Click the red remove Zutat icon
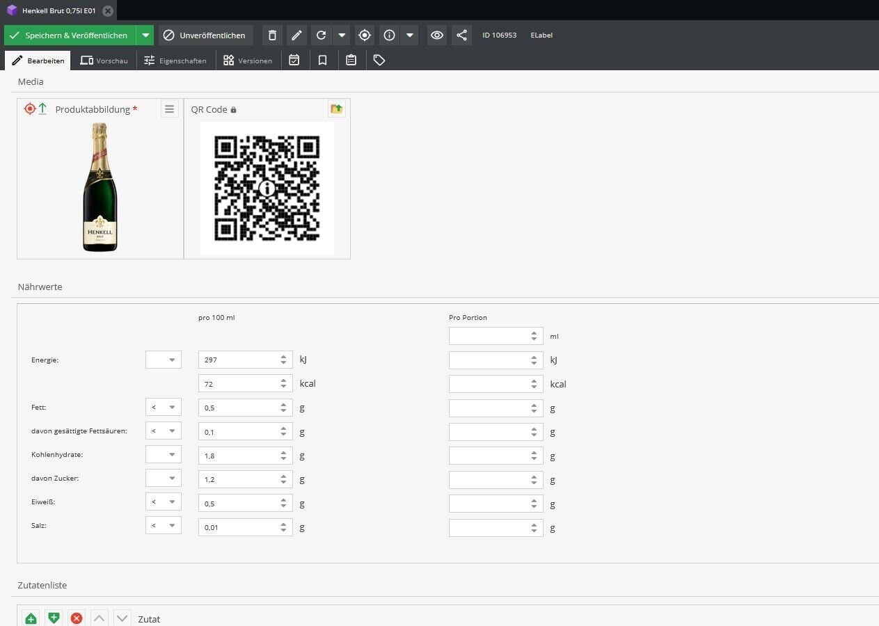879x626 pixels. click(77, 618)
